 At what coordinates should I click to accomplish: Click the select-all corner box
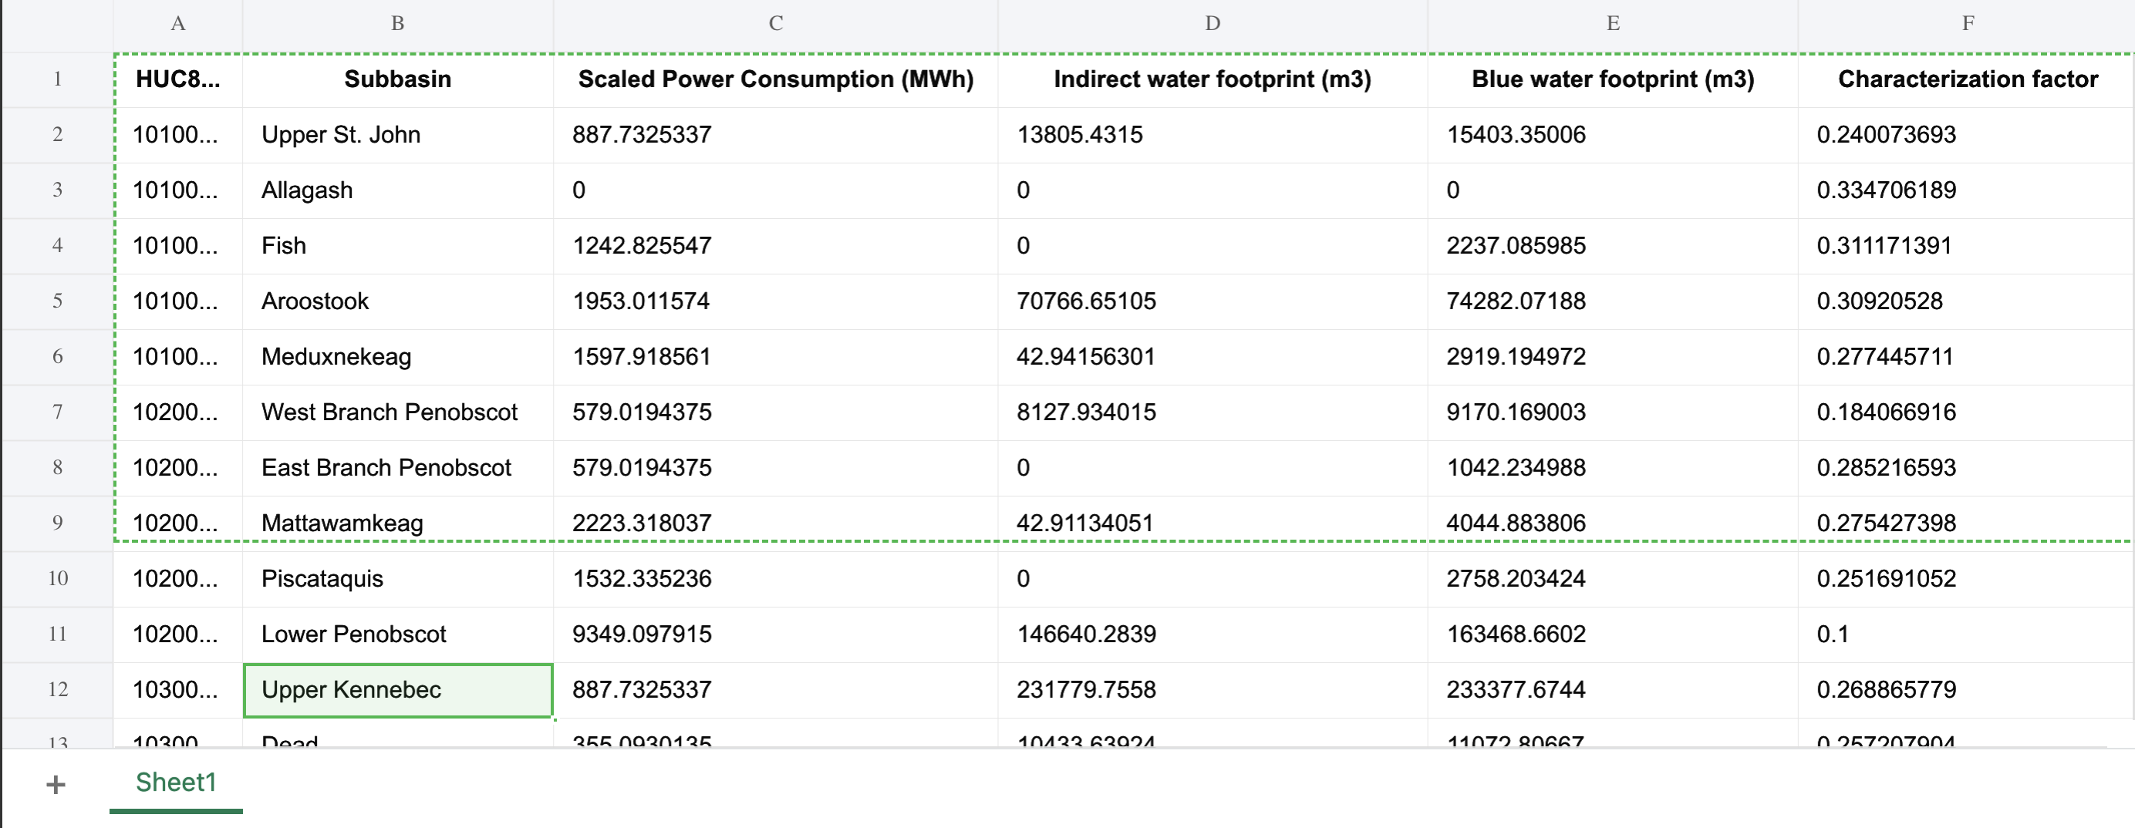click(57, 23)
